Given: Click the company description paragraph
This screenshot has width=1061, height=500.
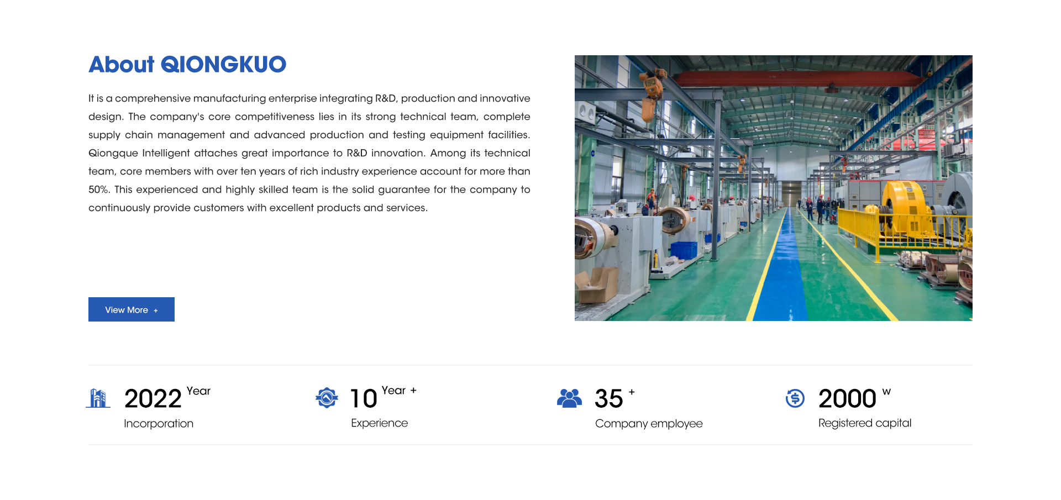Looking at the screenshot, I should pos(309,153).
